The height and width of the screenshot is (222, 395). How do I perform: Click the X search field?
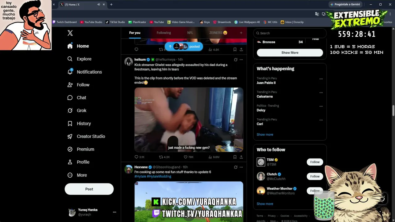(x=290, y=33)
